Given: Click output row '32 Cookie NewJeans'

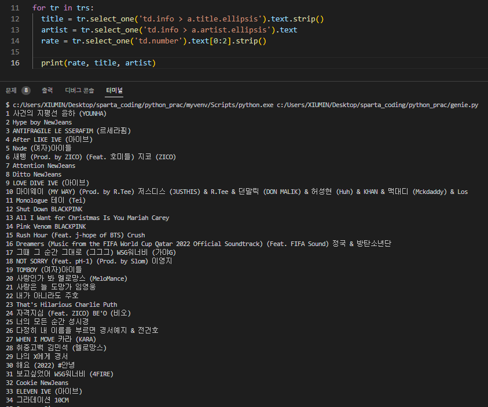Looking at the screenshot, I should click(x=37, y=383).
